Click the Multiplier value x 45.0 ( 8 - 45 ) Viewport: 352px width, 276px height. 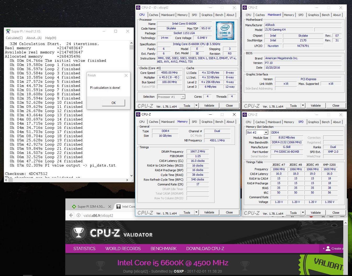coord(169,77)
